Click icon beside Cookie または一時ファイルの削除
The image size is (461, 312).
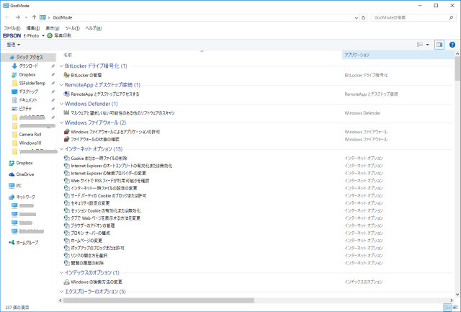[66, 159]
